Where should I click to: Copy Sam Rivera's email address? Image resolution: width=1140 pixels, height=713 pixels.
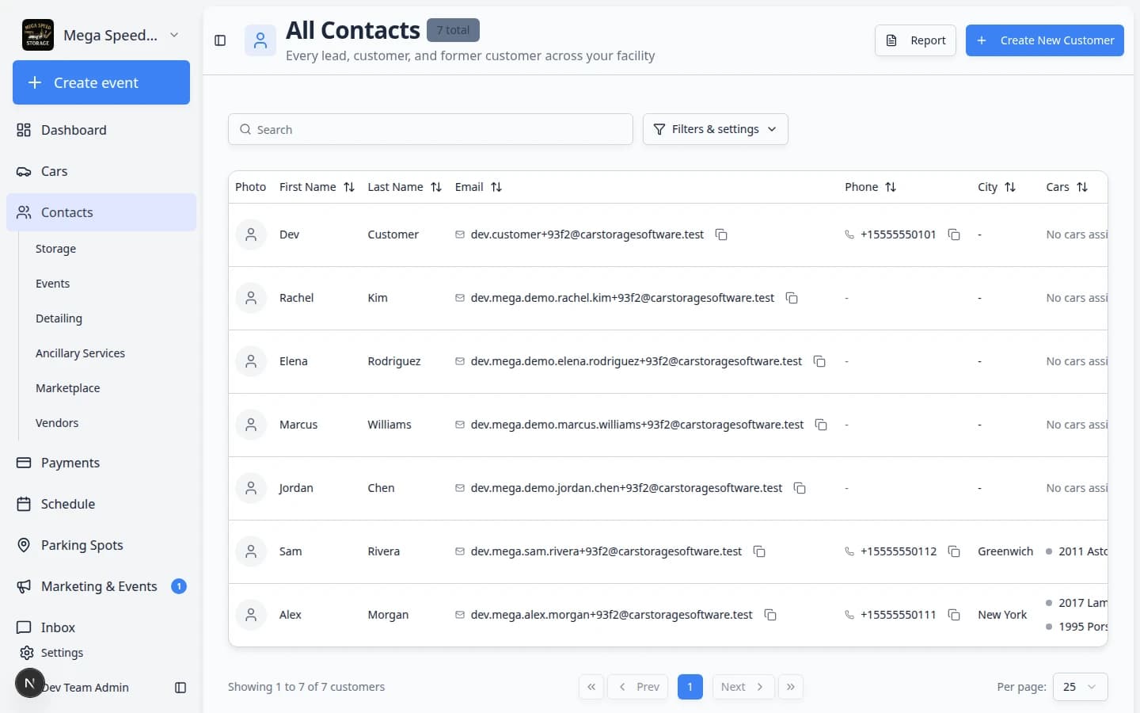tap(759, 551)
